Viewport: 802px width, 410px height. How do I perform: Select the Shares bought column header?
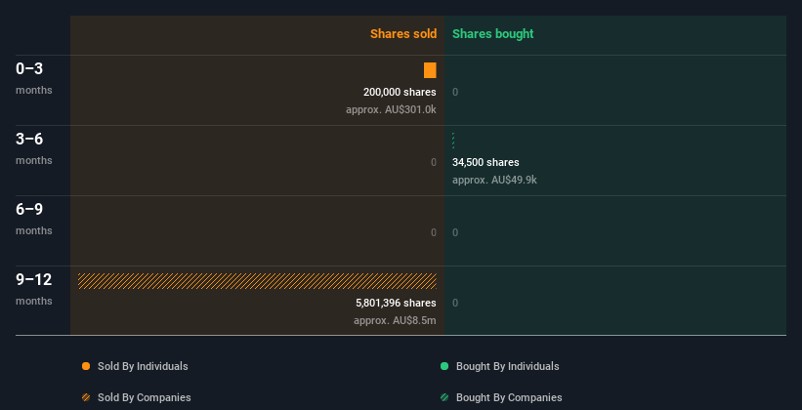493,34
